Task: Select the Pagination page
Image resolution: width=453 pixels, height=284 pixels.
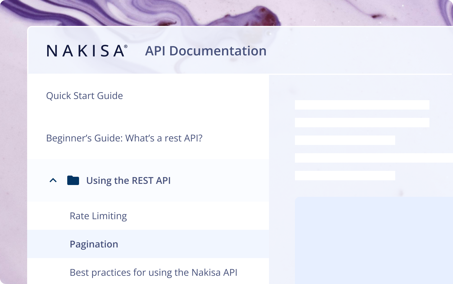Action: (x=148, y=244)
